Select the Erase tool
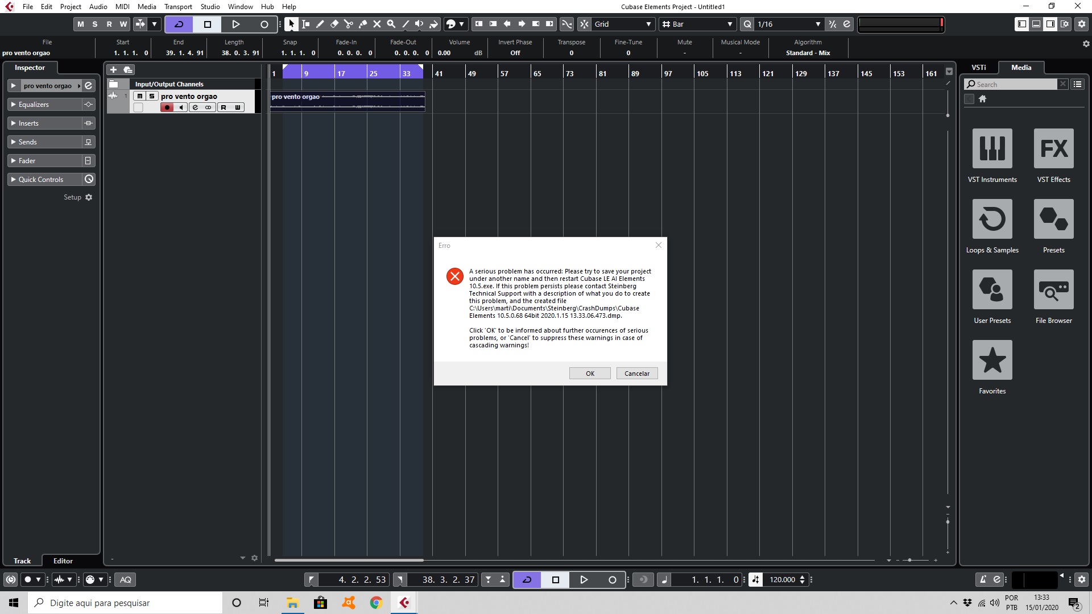 [334, 24]
